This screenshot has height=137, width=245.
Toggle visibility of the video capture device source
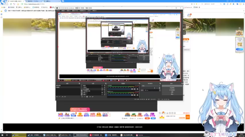pos(102,91)
